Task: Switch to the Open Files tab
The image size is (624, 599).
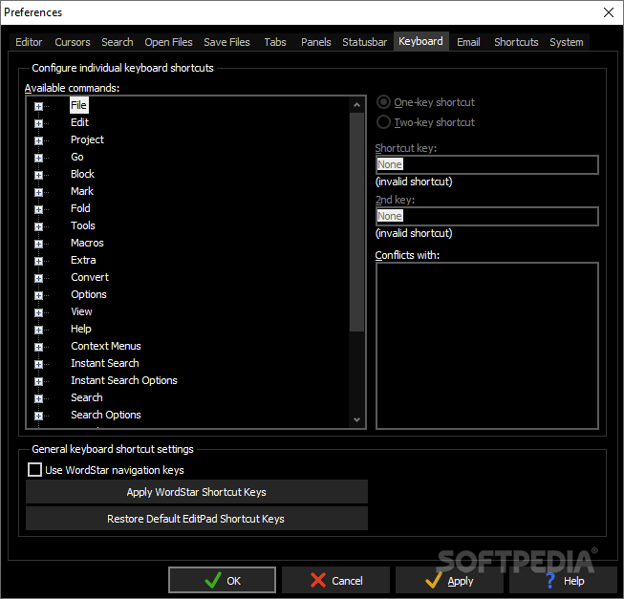Action: click(168, 42)
